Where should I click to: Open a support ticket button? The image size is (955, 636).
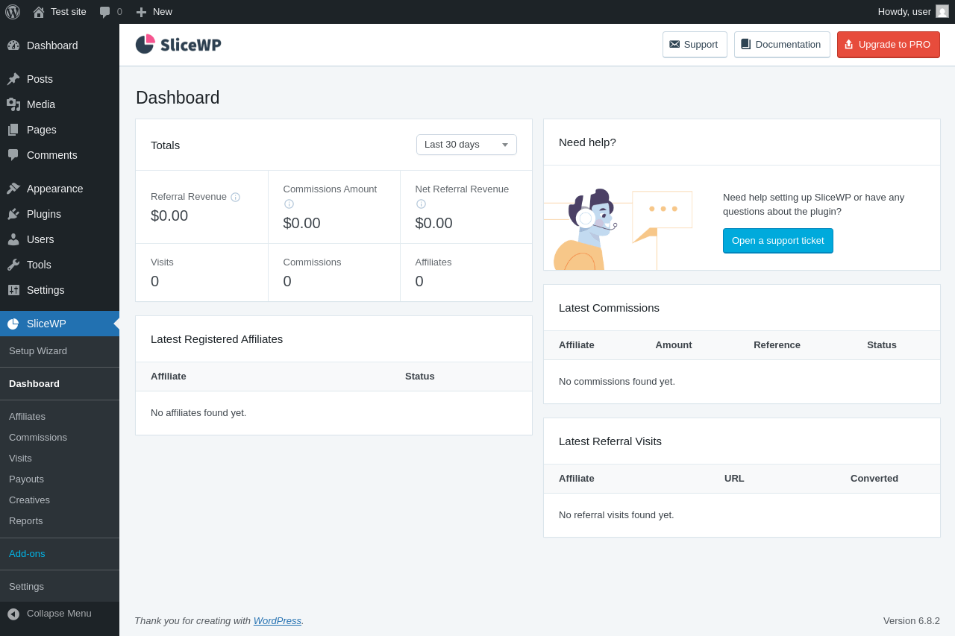778,241
